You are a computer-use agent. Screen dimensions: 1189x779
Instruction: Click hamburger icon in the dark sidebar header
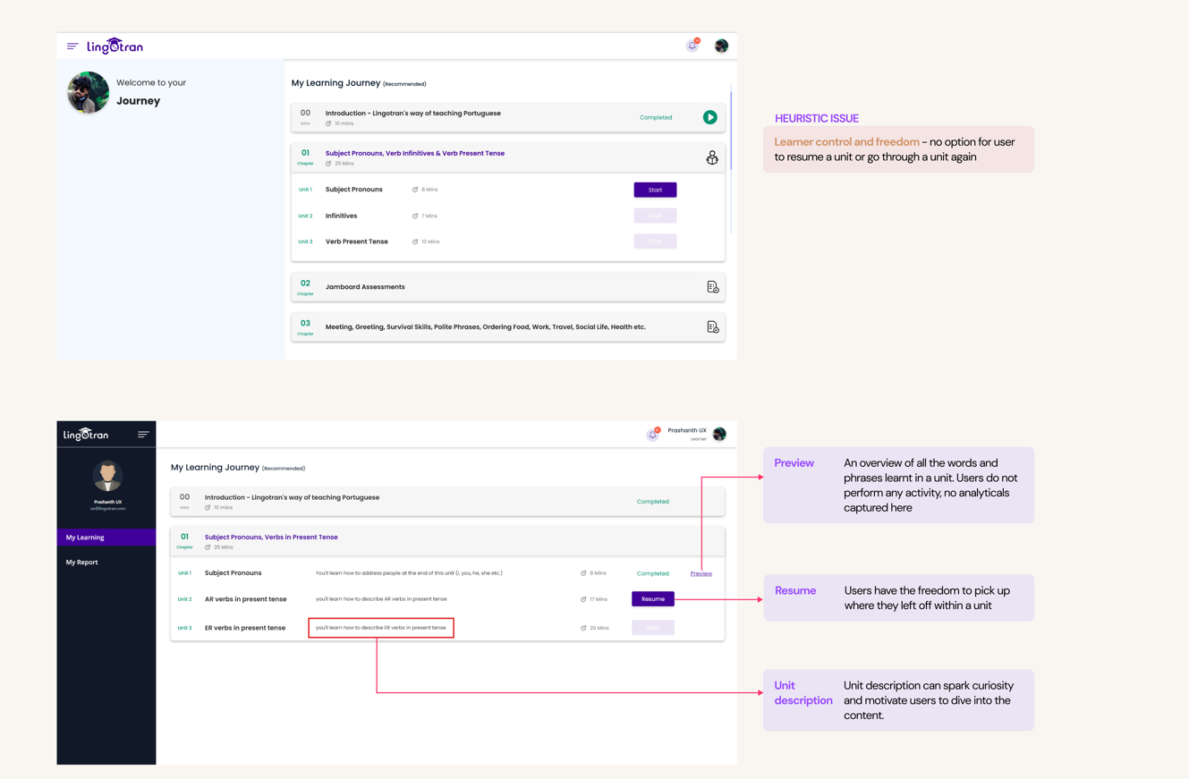click(x=143, y=435)
